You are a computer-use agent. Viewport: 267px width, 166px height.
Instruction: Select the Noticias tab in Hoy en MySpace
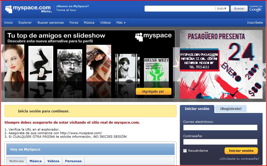coord(17,161)
